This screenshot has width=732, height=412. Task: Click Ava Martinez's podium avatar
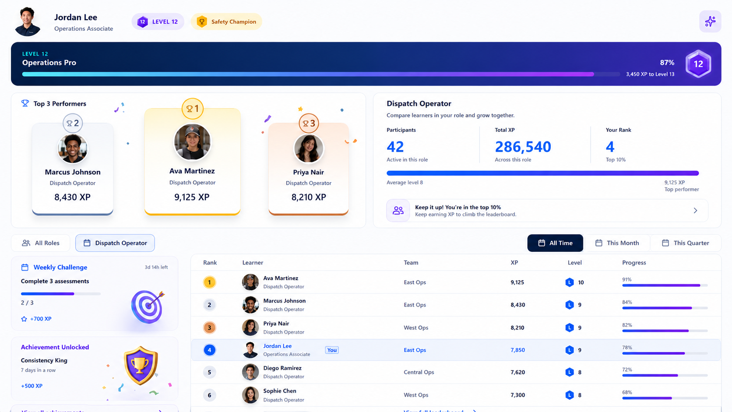point(192,142)
